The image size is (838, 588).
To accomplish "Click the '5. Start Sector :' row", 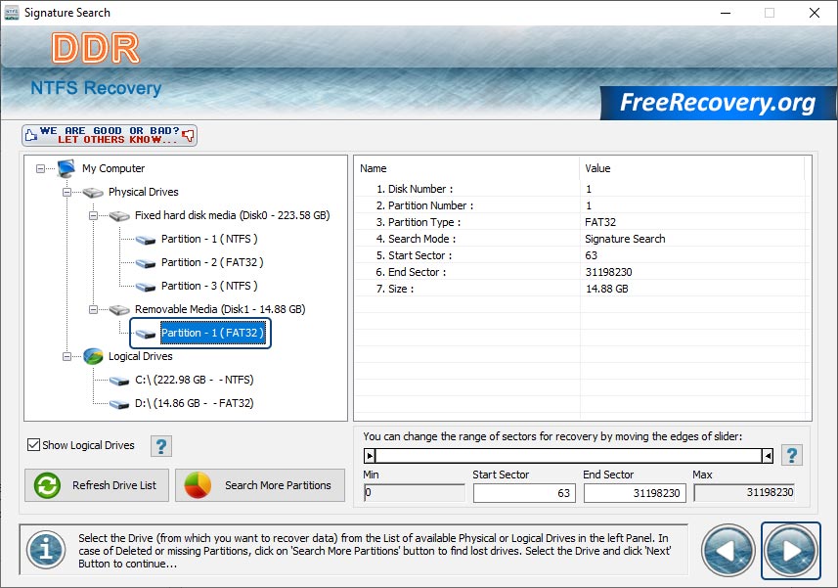I will pos(581,255).
